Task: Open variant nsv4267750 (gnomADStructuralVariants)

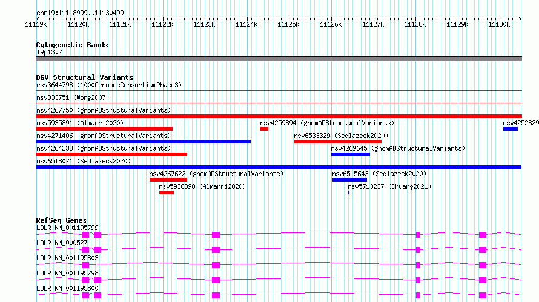Action: coord(104,110)
